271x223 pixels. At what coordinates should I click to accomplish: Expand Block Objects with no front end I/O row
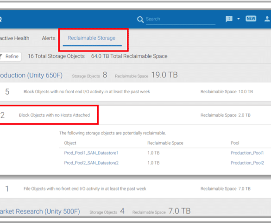tap(135, 92)
